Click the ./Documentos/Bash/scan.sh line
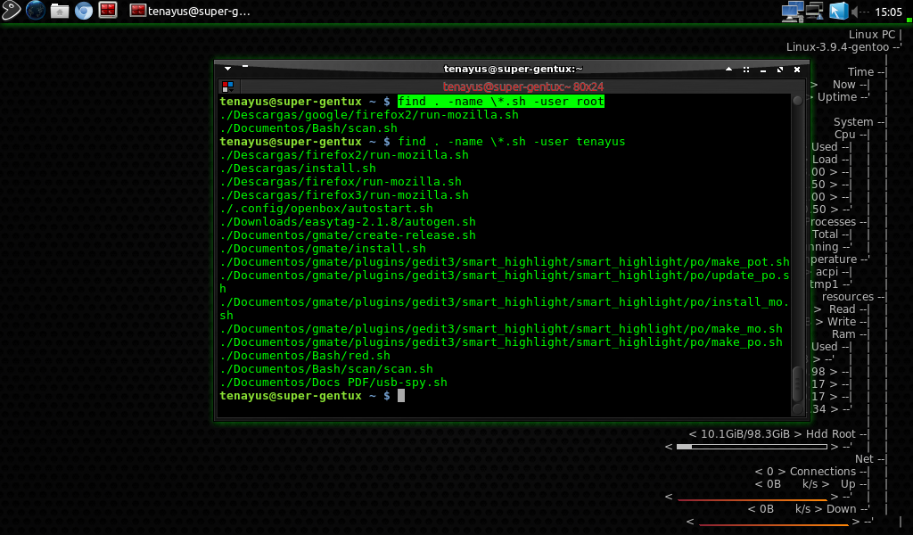The width and height of the screenshot is (913, 535). pyautogui.click(x=308, y=128)
